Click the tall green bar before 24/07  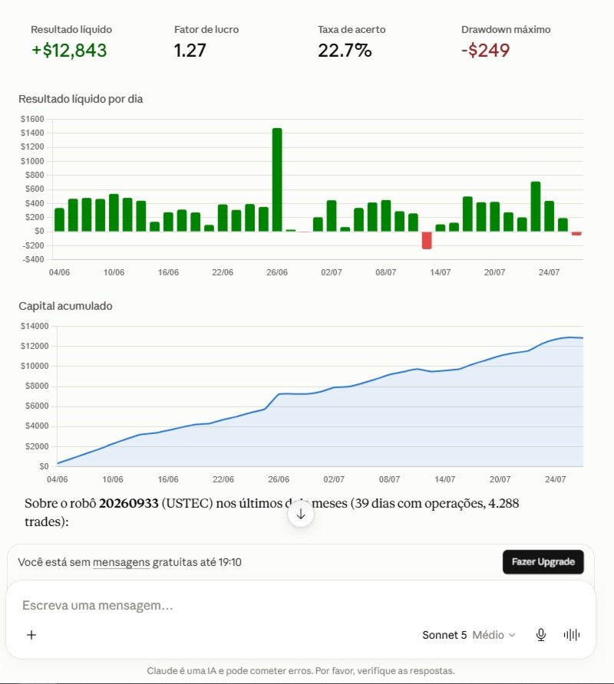point(536,206)
